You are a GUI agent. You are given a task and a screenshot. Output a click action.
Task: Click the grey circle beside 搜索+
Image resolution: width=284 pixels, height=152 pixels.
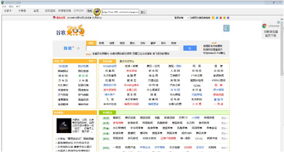click(78, 48)
